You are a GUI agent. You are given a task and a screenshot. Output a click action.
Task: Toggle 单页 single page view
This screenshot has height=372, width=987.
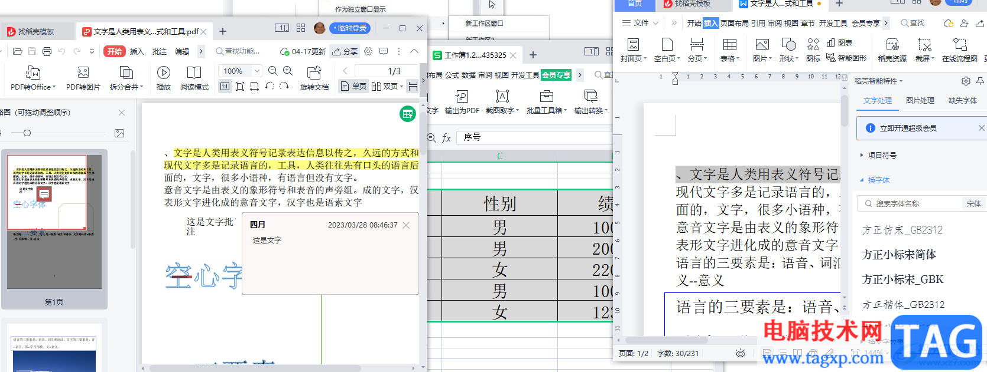(353, 86)
